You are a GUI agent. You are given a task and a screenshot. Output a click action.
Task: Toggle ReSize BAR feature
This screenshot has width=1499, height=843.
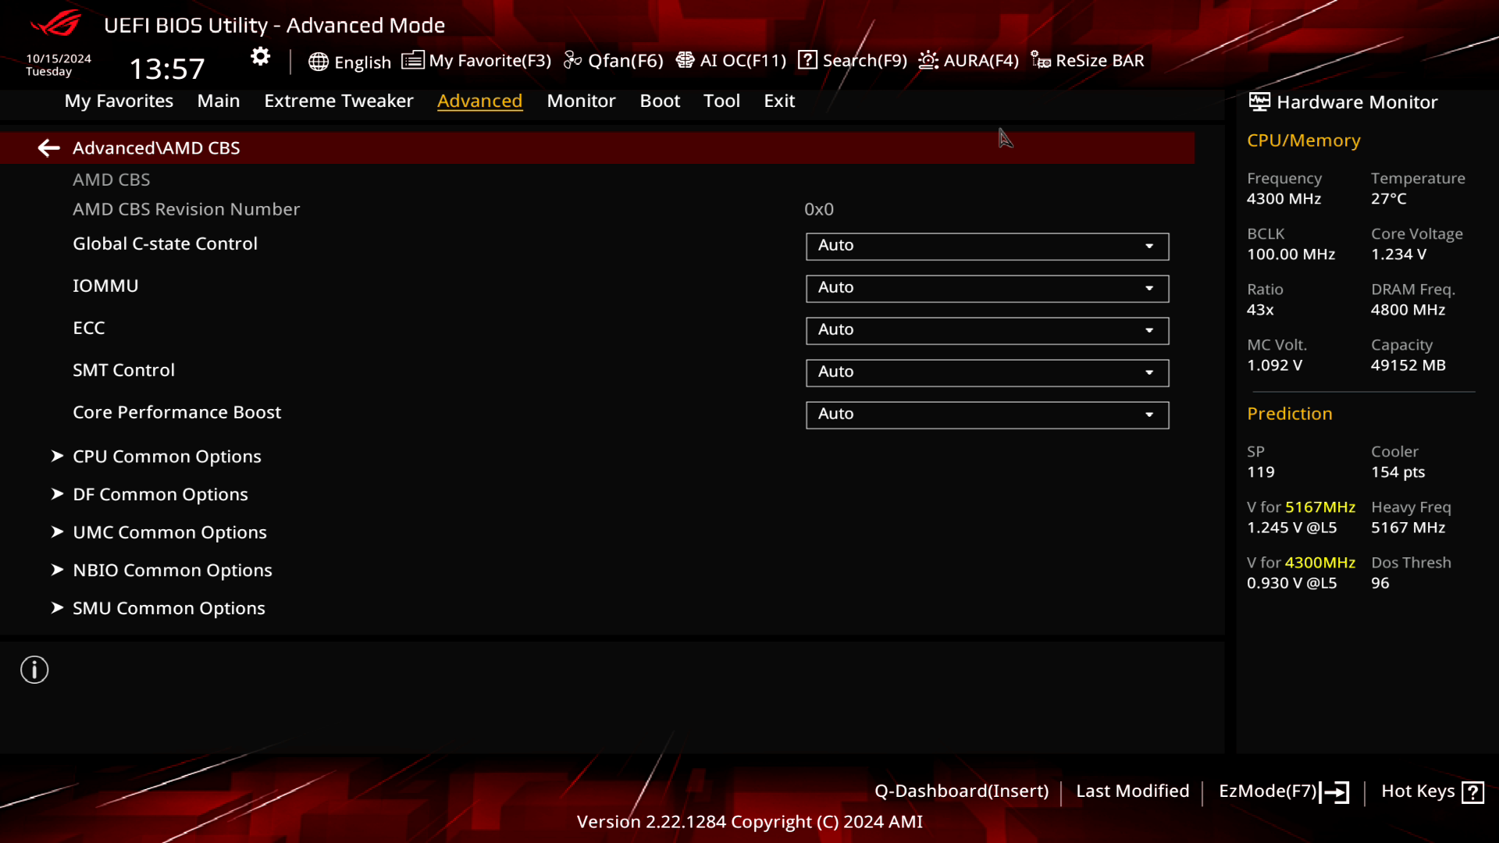[x=1088, y=59]
